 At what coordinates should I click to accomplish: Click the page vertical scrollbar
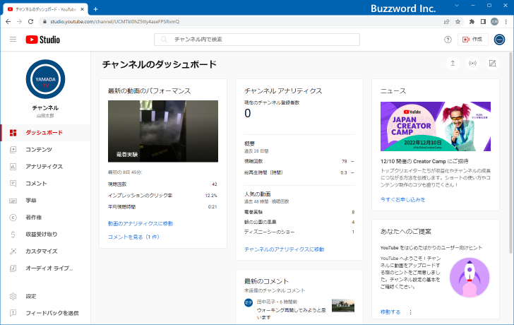[x=510, y=153]
